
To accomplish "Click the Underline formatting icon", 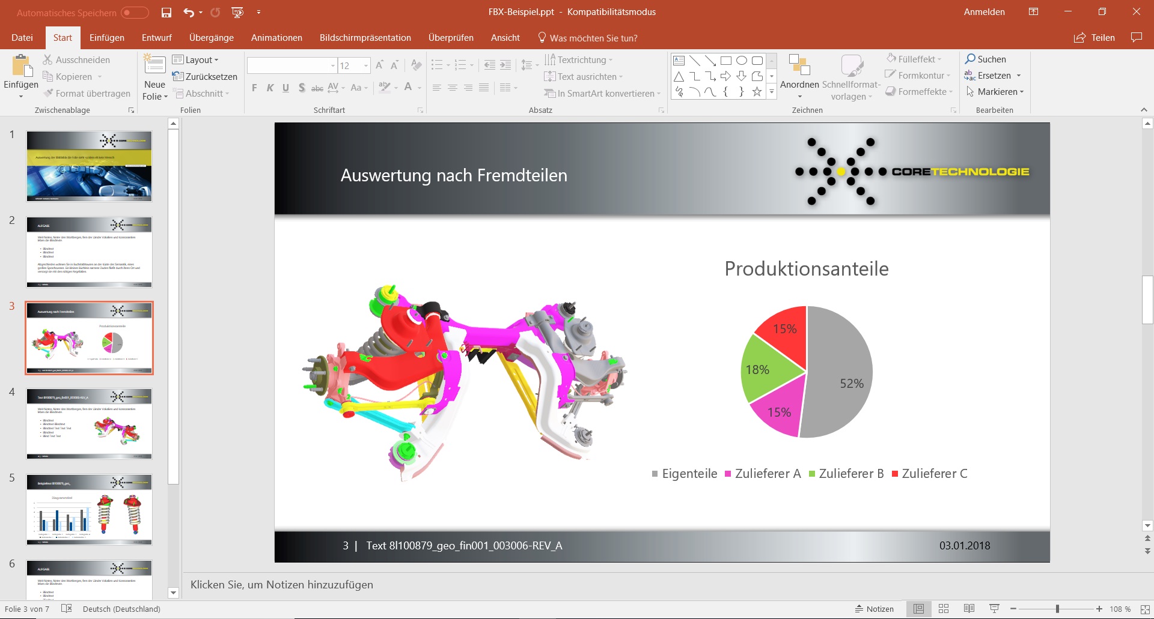I will coord(285,88).
